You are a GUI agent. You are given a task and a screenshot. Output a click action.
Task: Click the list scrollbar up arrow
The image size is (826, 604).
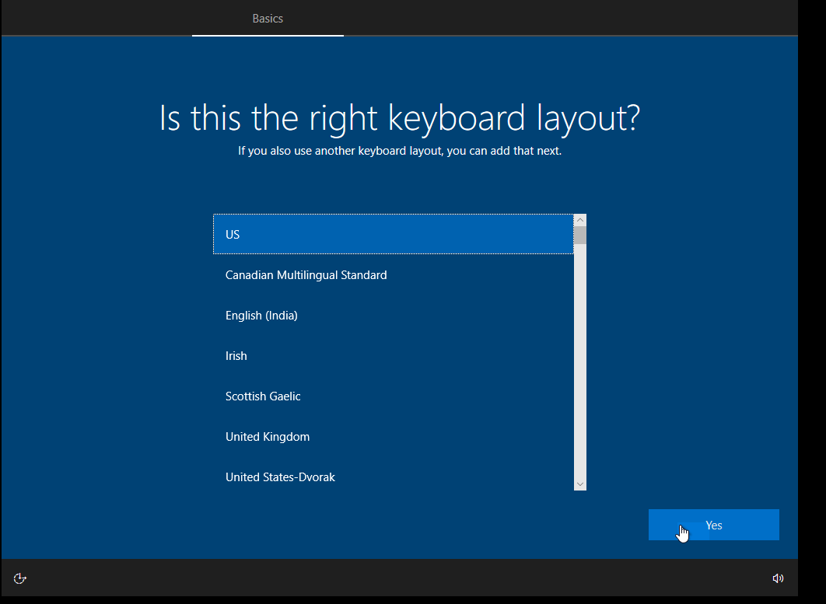(x=580, y=220)
